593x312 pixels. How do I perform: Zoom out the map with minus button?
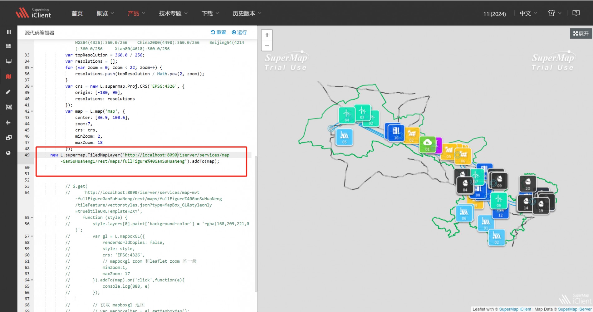point(267,46)
